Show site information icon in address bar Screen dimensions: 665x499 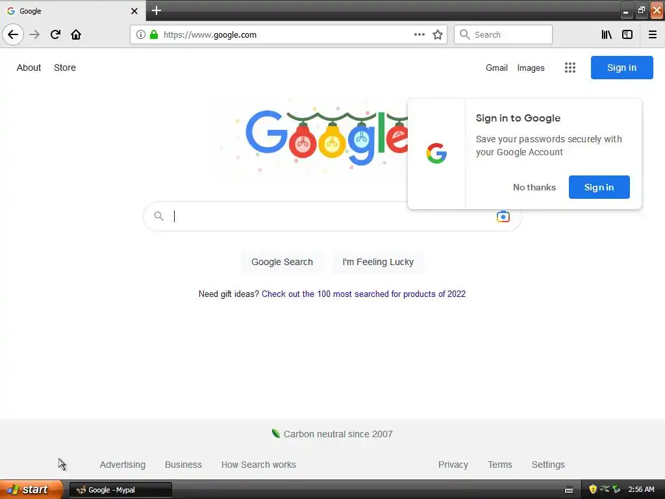tap(141, 35)
